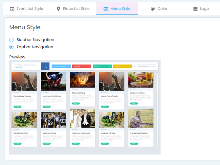Select the Topbar Navigation radio option
The width and height of the screenshot is (220, 165).
11,47
